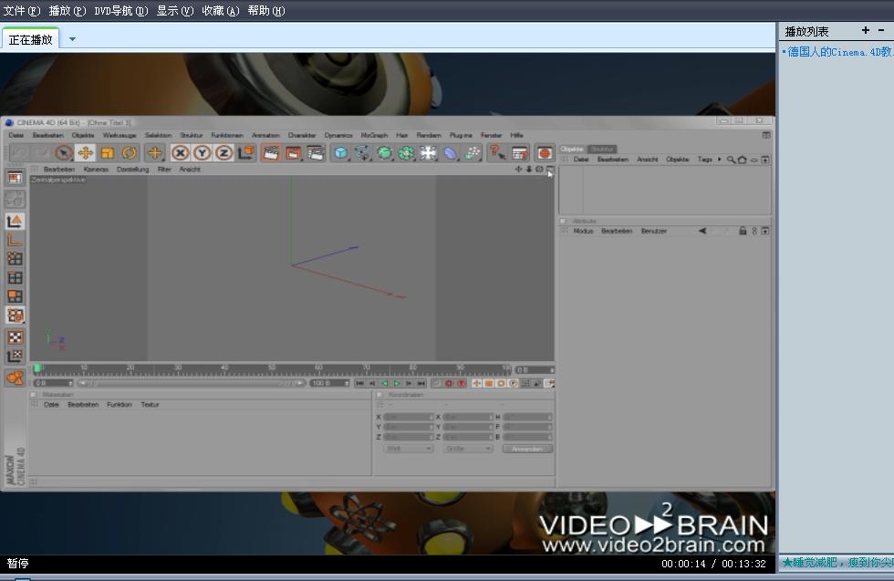Open the material manager Funktion menu
Image resolution: width=894 pixels, height=581 pixels.
click(120, 405)
